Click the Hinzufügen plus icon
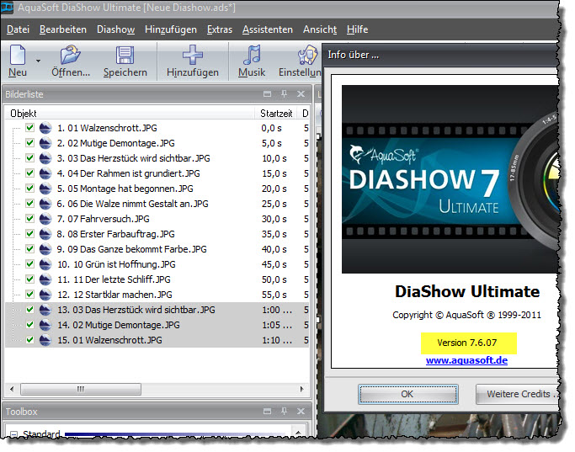Screen dimensions: 575x452 [x=192, y=56]
